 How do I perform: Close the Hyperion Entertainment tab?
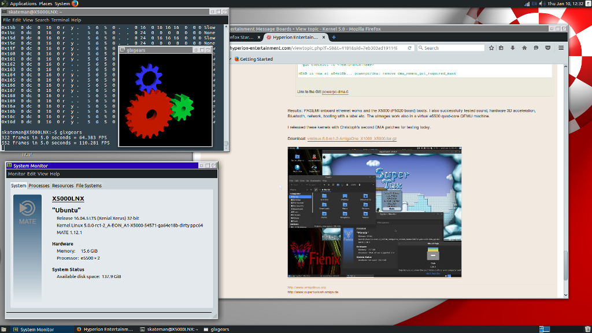click(324, 38)
